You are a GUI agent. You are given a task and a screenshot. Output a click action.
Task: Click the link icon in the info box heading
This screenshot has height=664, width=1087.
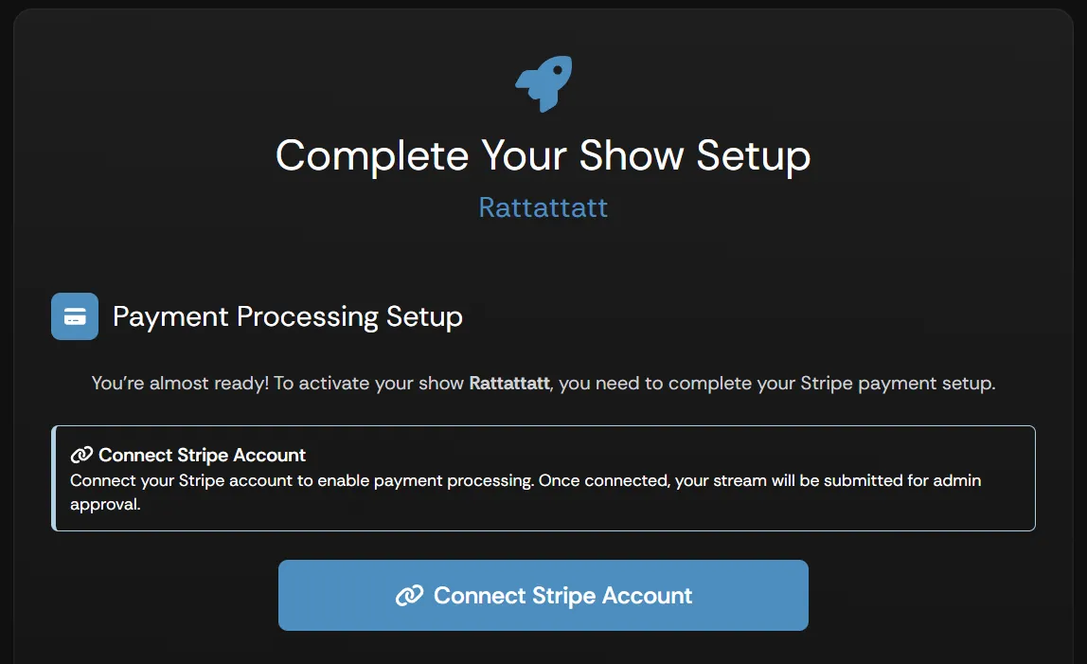click(81, 456)
